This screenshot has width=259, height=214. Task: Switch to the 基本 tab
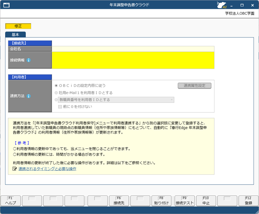point(15,35)
